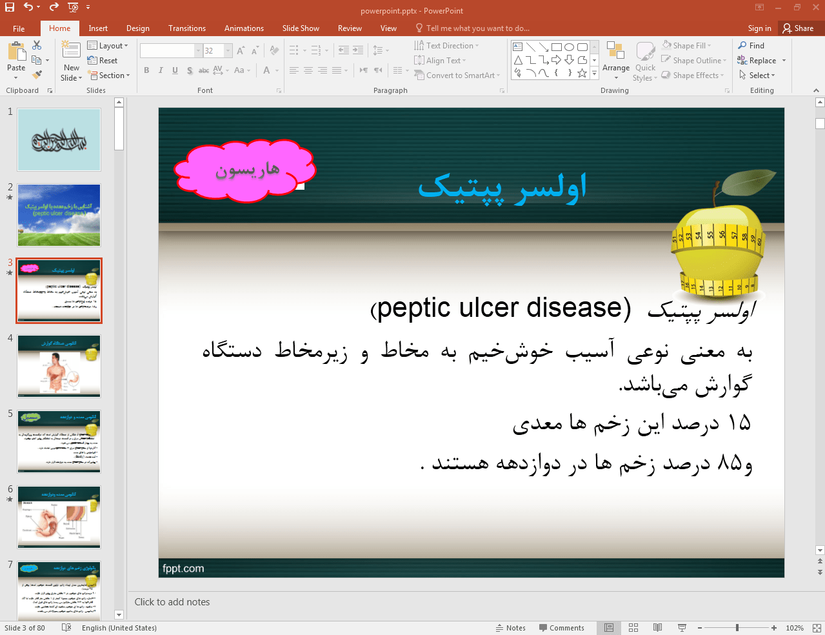Open the Layout dropdown
The image size is (825, 635).
[108, 46]
